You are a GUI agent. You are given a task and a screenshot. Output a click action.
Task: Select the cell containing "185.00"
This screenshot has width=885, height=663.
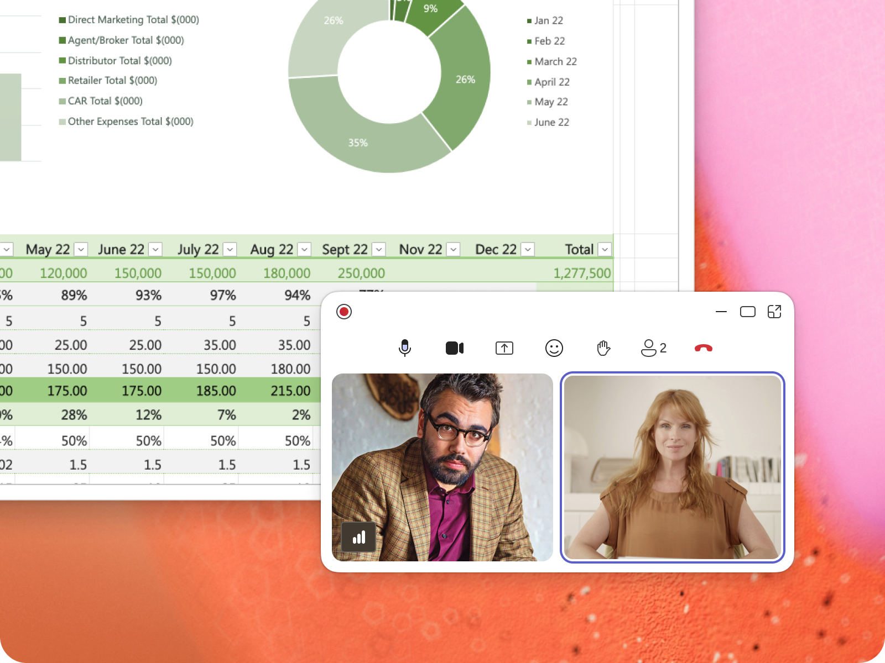216,391
